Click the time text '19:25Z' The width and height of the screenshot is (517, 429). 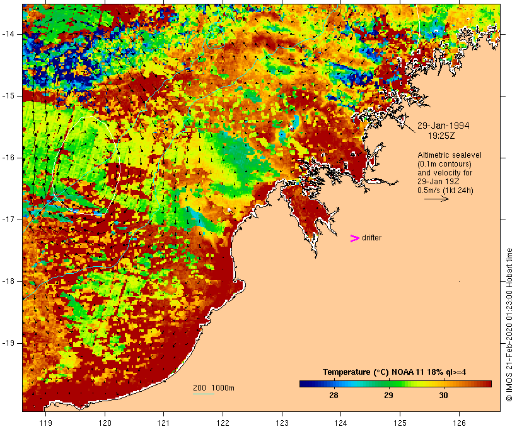coord(441,136)
